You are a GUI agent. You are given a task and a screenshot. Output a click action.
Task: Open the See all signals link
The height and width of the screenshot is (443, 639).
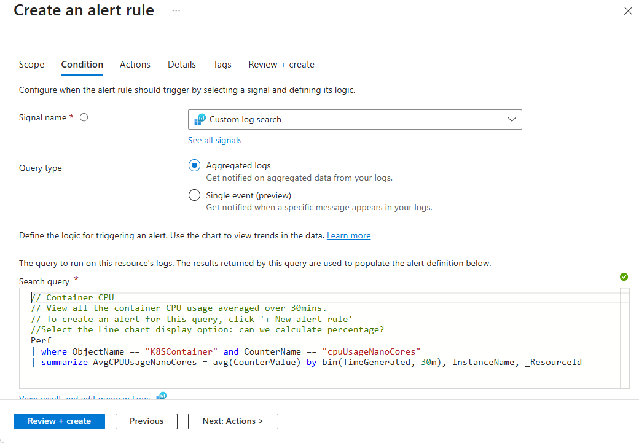pyautogui.click(x=215, y=140)
